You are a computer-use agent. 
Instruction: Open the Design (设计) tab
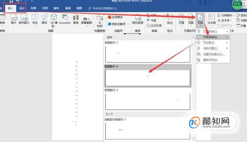[22, 8]
